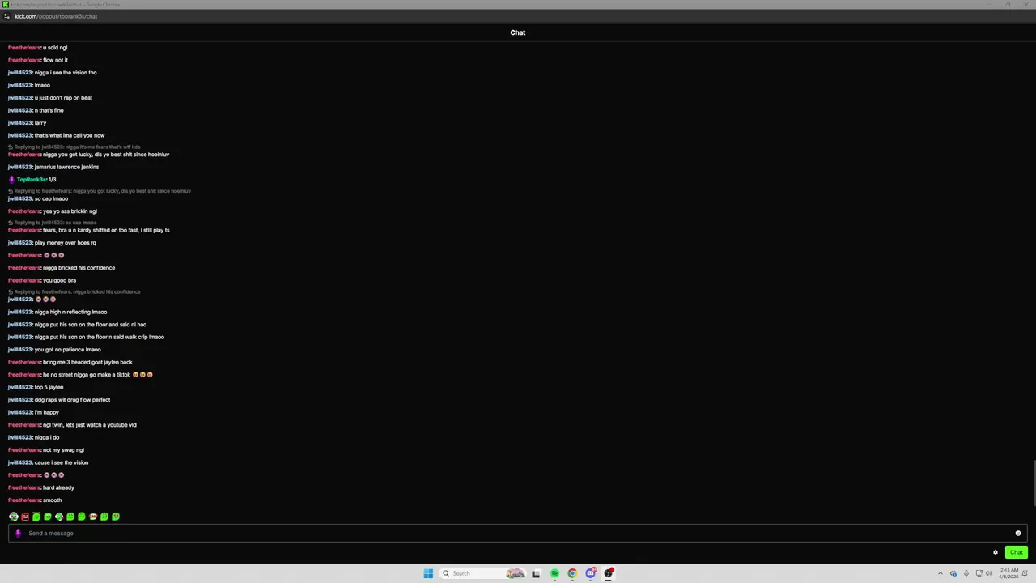Screen dimensions: 1036x583
Task: Click the lone message 'lmaoo' from jwill4523
Action: click(42, 85)
